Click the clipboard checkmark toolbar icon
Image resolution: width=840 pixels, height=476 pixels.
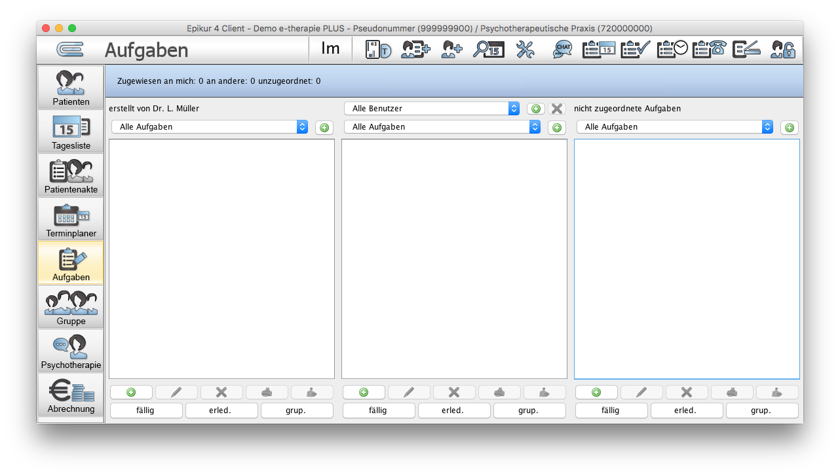[x=636, y=50]
